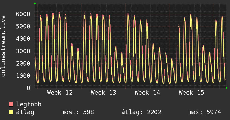Click the Week 14 x-axis label
230x120 pixels.
coord(147,93)
